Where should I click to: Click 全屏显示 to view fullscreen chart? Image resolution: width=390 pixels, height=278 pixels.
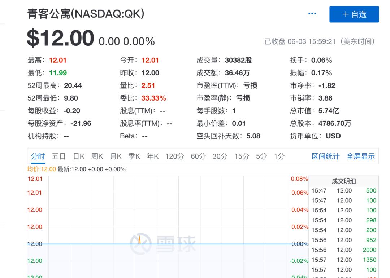(x=361, y=156)
